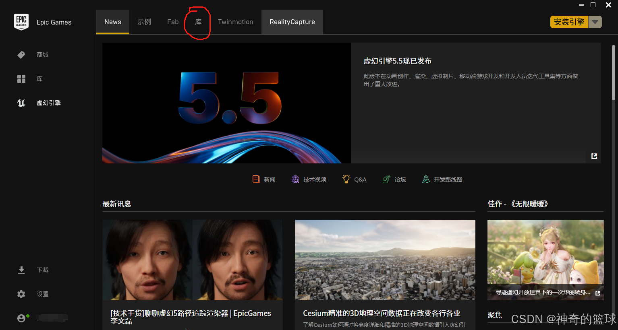Screen dimensions: 618x330
Task: Click the 安装引擎 button
Action: pos(569,22)
